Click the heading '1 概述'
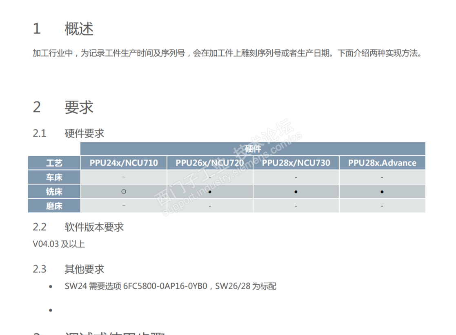Screen dimensions: 456x335 63,29
